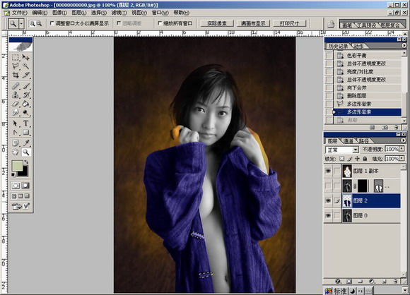
Task: Select the Crop tool
Action: click(16, 76)
